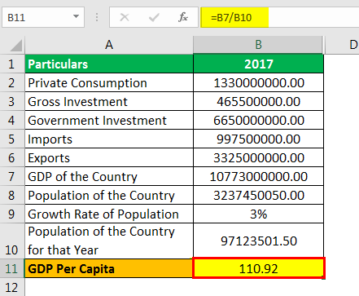Click the 'Particulars' header cell
The image size is (359, 296).
109,64
